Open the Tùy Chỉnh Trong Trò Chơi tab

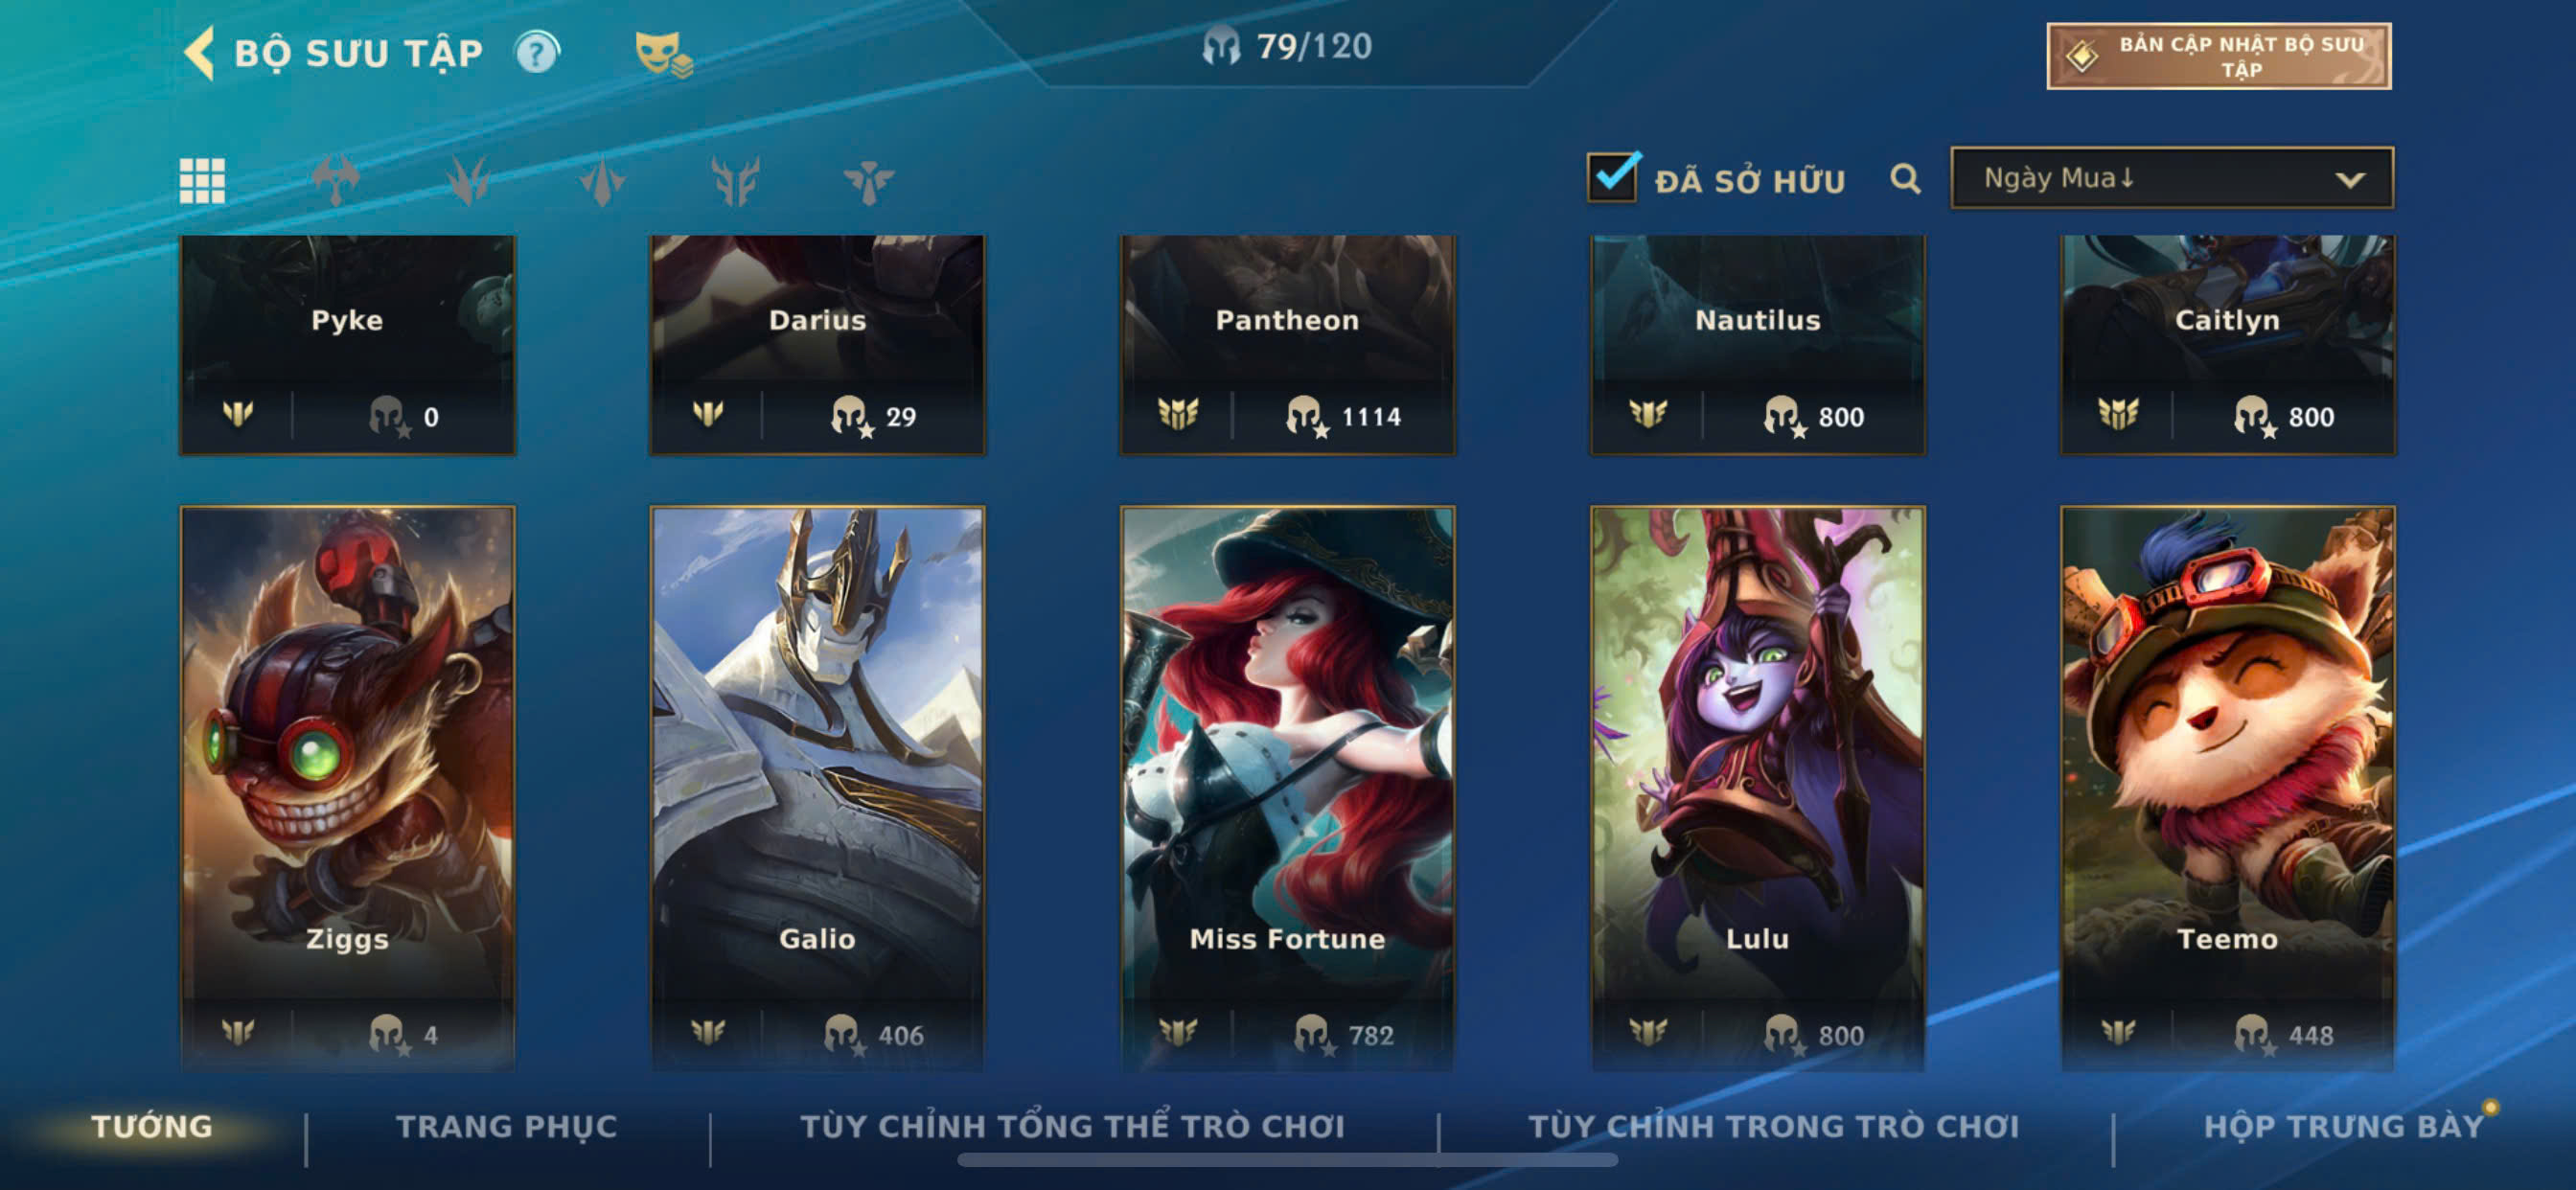point(1773,1126)
